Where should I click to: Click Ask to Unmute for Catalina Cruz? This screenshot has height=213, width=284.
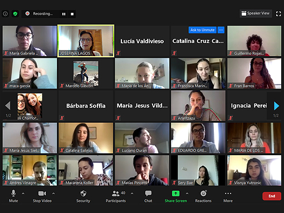(x=203, y=30)
